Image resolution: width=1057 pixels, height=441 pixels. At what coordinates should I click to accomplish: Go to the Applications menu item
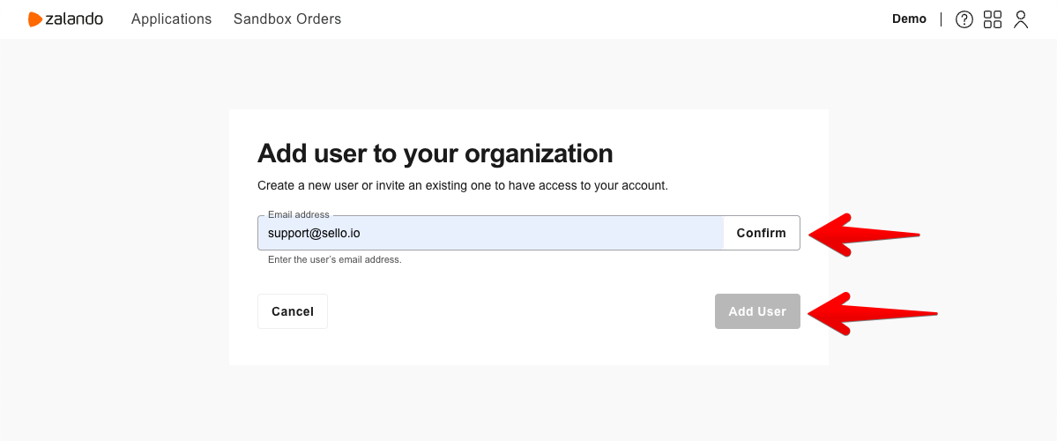coord(171,19)
